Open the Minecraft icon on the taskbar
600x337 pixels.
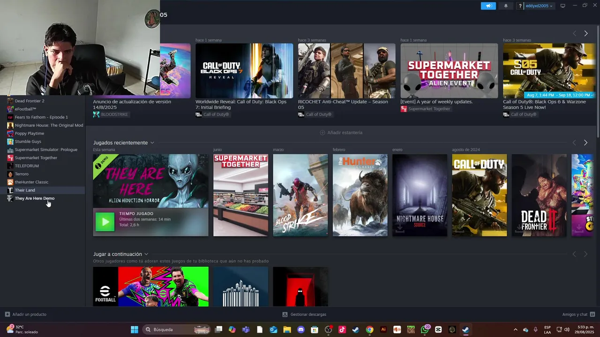tap(411, 330)
